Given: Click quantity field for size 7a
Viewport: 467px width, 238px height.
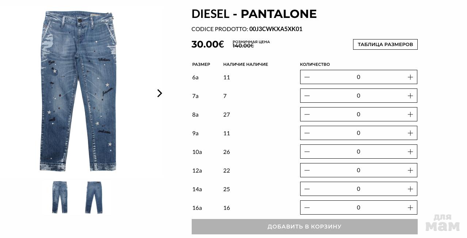Looking at the screenshot, I should pos(358,96).
